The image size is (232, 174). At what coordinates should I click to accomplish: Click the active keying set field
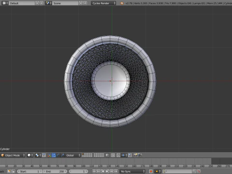(177, 171)
